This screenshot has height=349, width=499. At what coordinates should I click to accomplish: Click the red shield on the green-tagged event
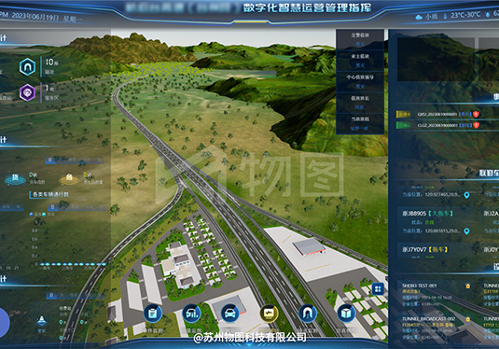point(476,125)
